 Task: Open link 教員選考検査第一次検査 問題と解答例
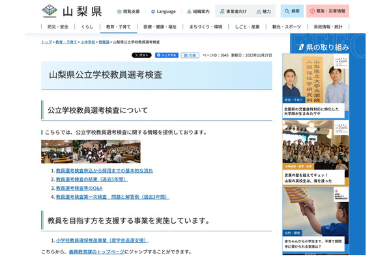(x=113, y=197)
